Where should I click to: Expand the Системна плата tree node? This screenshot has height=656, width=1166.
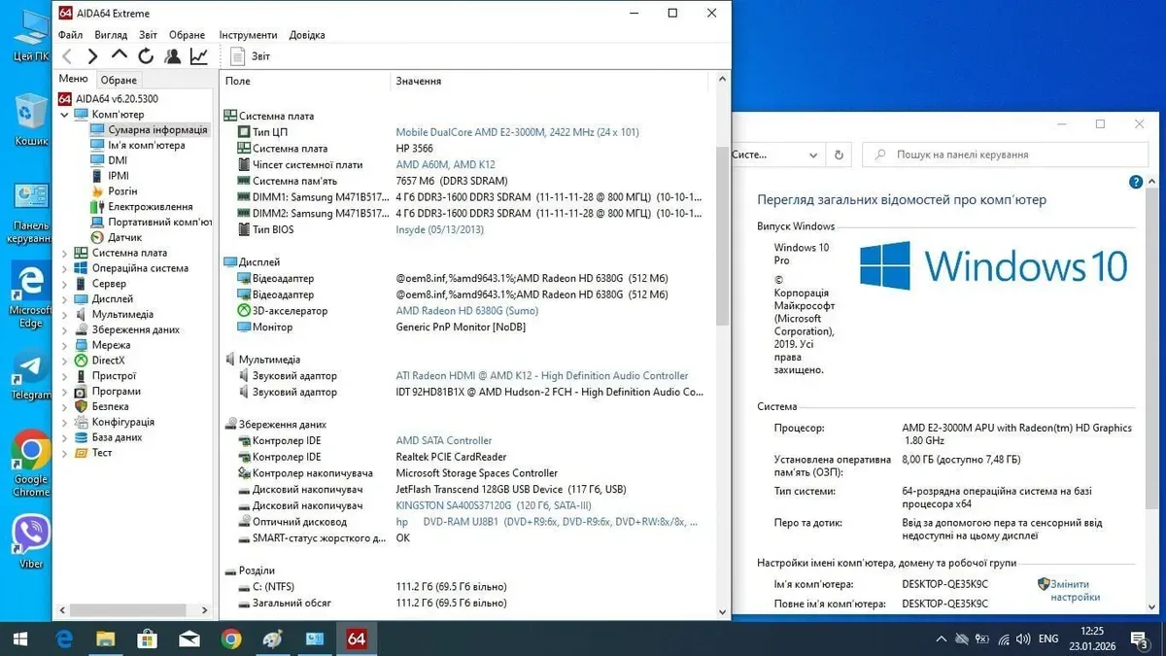pyautogui.click(x=65, y=254)
